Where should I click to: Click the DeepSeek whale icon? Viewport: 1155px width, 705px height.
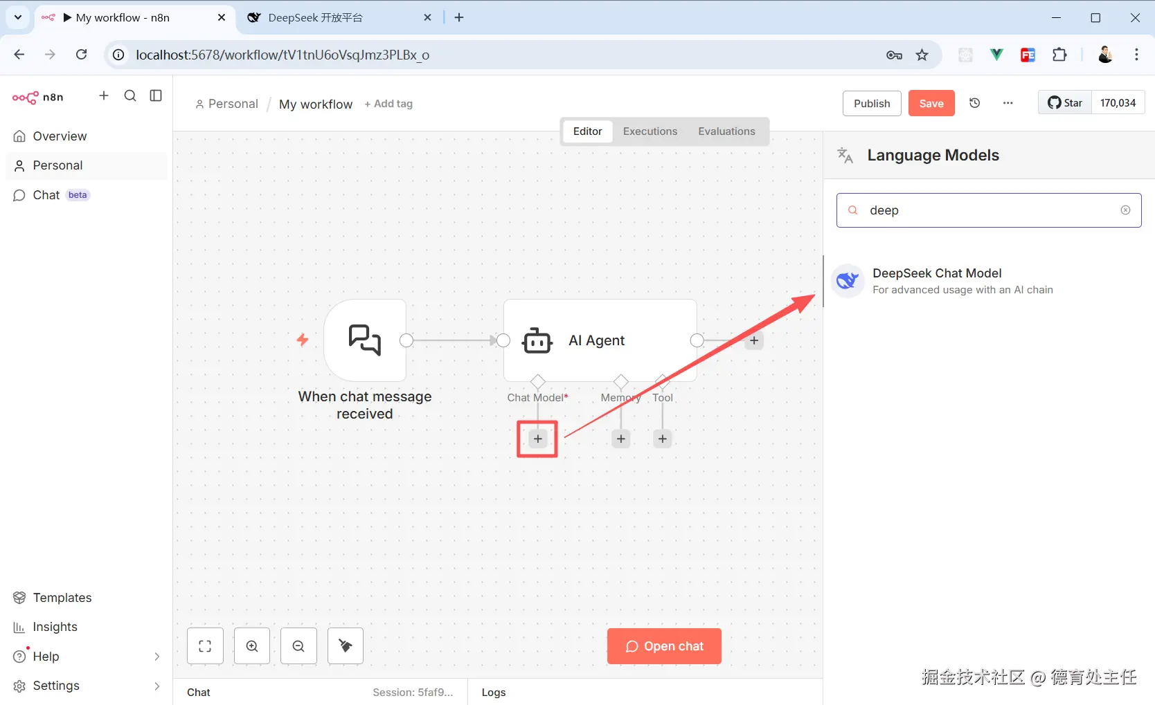[848, 281]
